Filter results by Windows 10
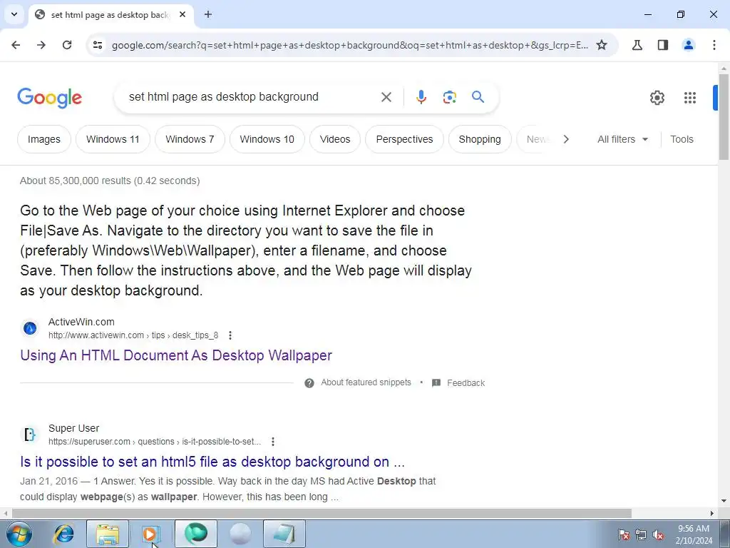The height and width of the screenshot is (548, 730). click(267, 139)
